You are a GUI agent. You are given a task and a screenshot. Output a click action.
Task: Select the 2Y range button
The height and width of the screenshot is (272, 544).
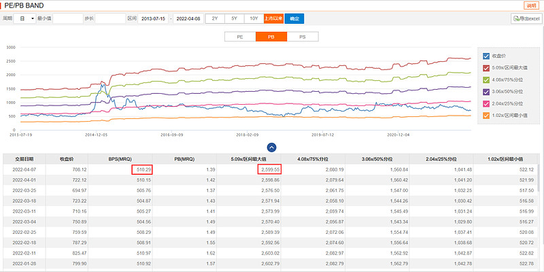coord(215,18)
